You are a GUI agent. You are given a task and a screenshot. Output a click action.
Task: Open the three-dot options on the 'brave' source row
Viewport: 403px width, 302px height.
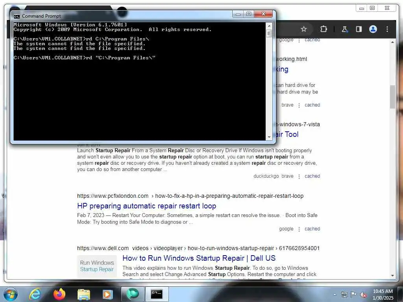tap(299, 105)
